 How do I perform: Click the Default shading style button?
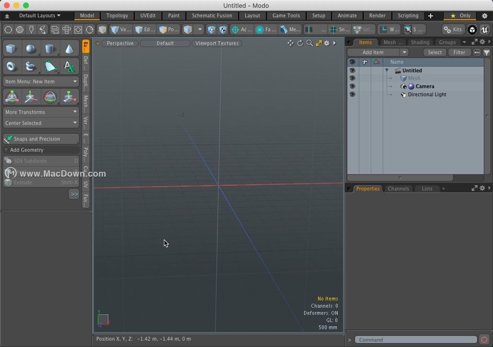click(165, 44)
